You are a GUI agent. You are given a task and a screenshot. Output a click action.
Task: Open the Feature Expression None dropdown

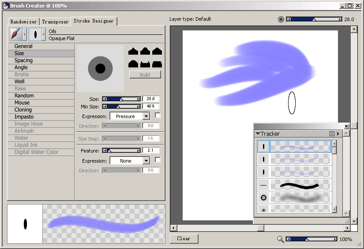[x=130, y=161]
